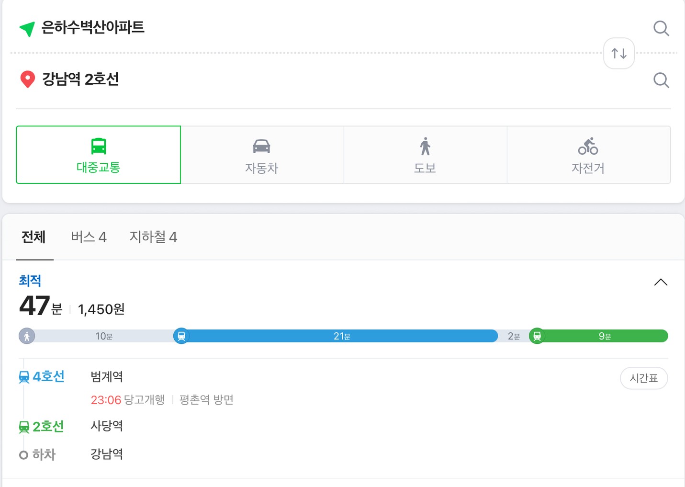Click the walking icon on route bar

point(27,336)
